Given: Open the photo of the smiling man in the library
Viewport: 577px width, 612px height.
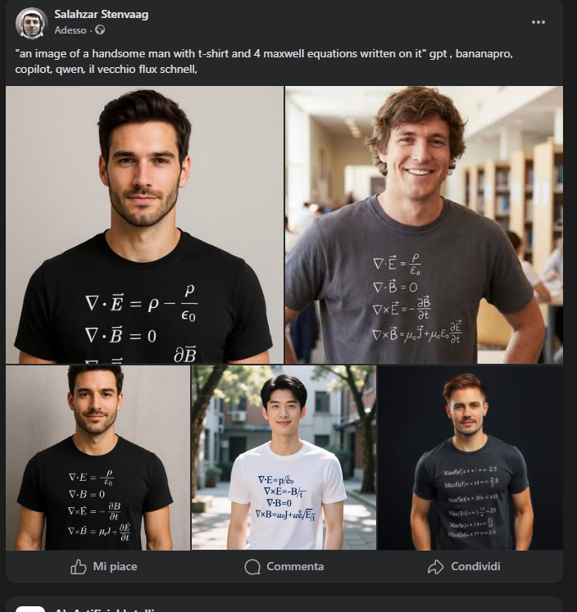Looking at the screenshot, I should pos(424,224).
